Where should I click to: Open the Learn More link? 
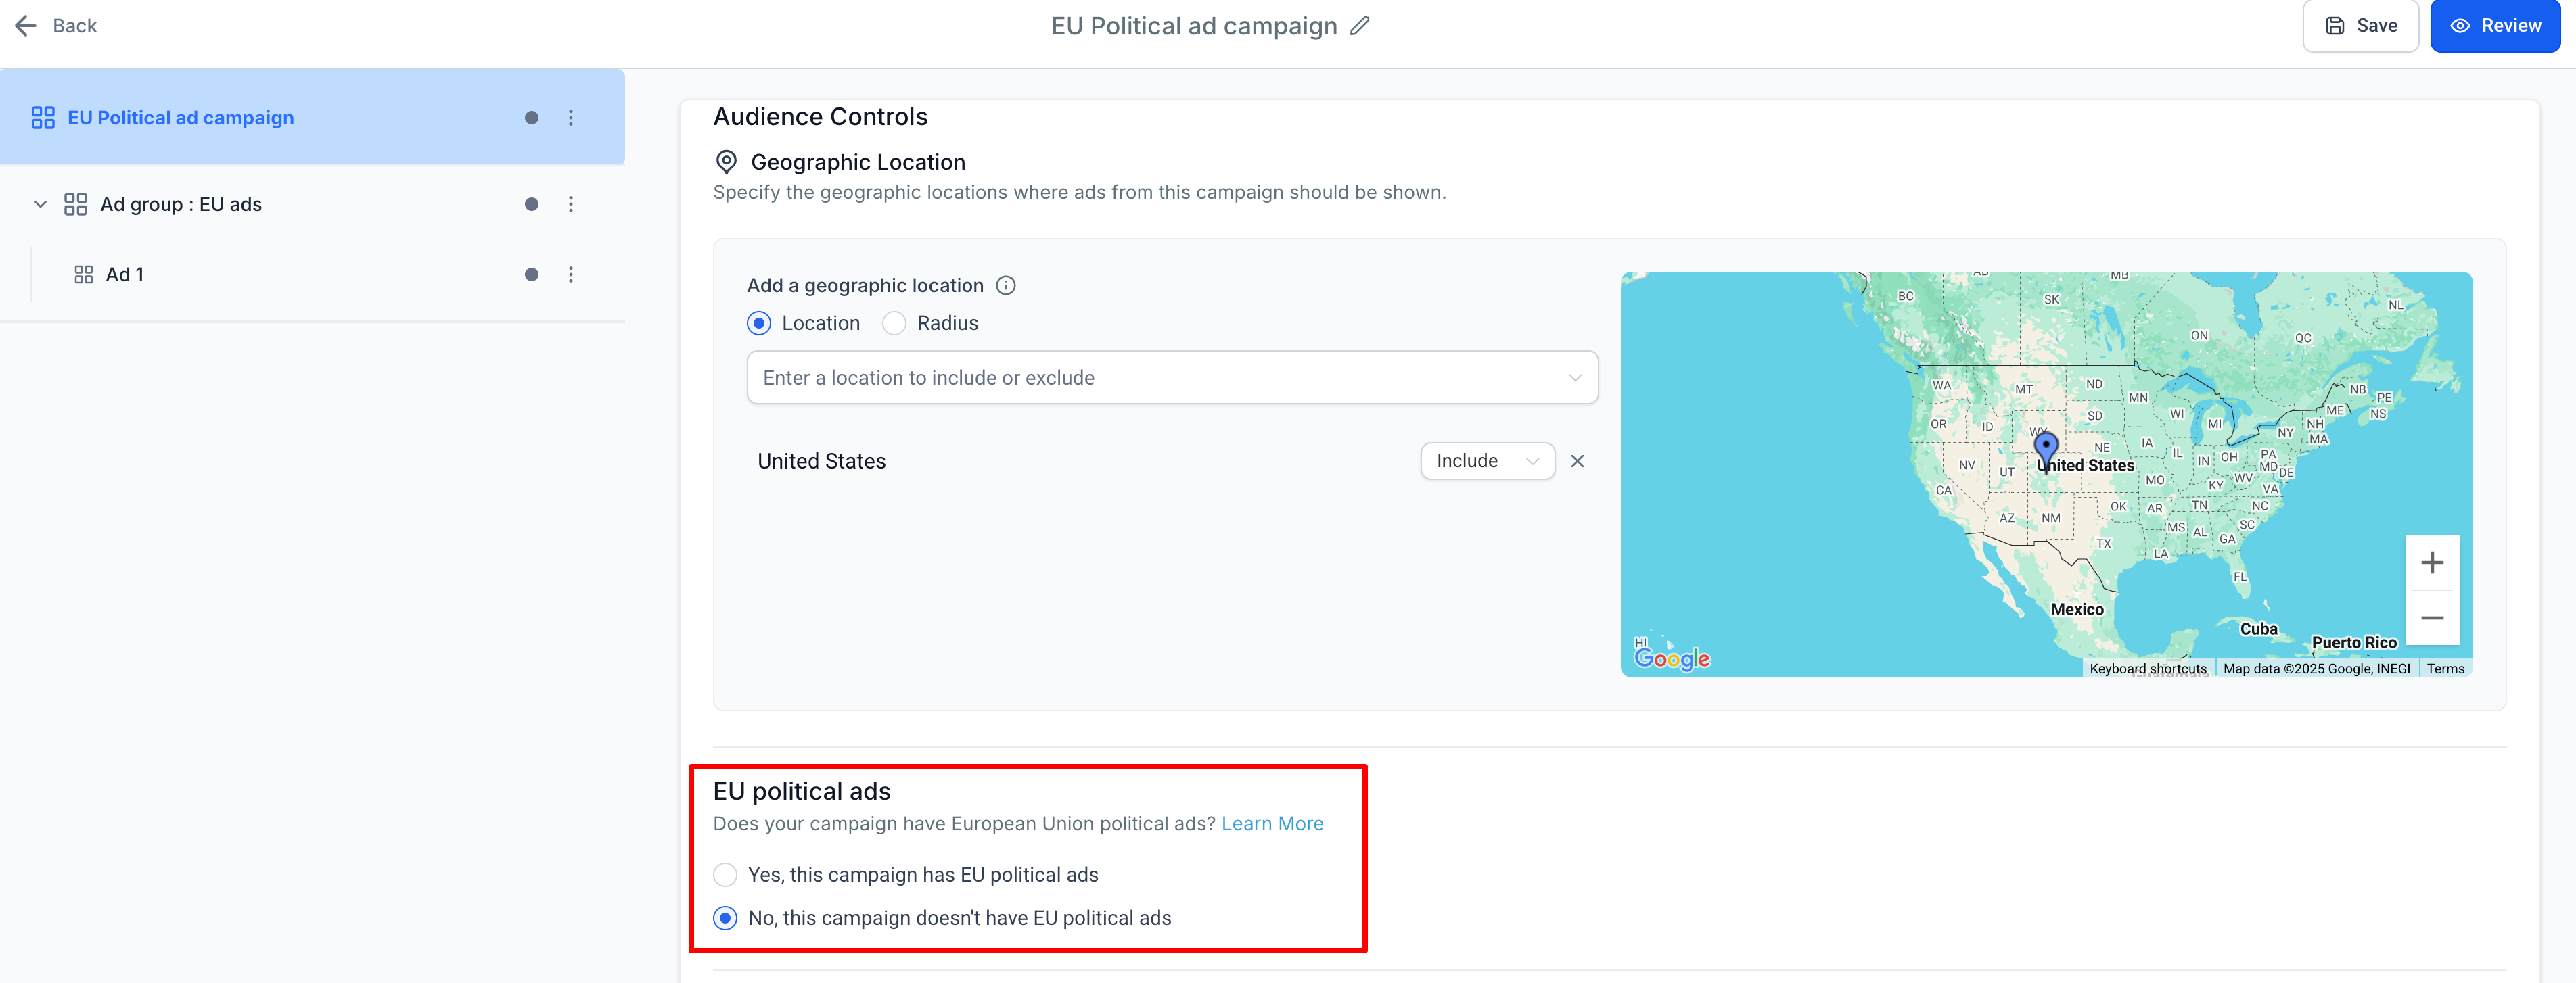click(x=1272, y=824)
